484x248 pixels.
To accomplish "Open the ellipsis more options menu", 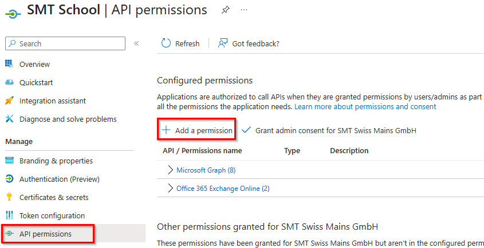I will [x=245, y=10].
